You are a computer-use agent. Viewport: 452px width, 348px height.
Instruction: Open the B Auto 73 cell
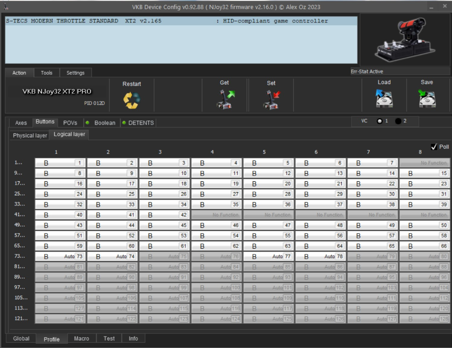pyautogui.click(x=60, y=256)
